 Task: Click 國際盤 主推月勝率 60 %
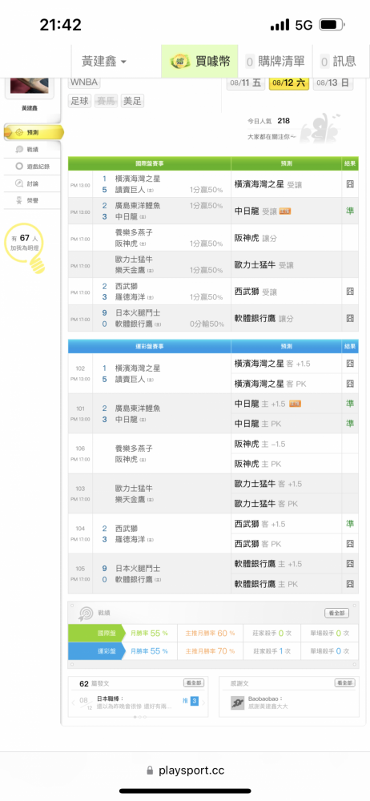tap(210, 633)
